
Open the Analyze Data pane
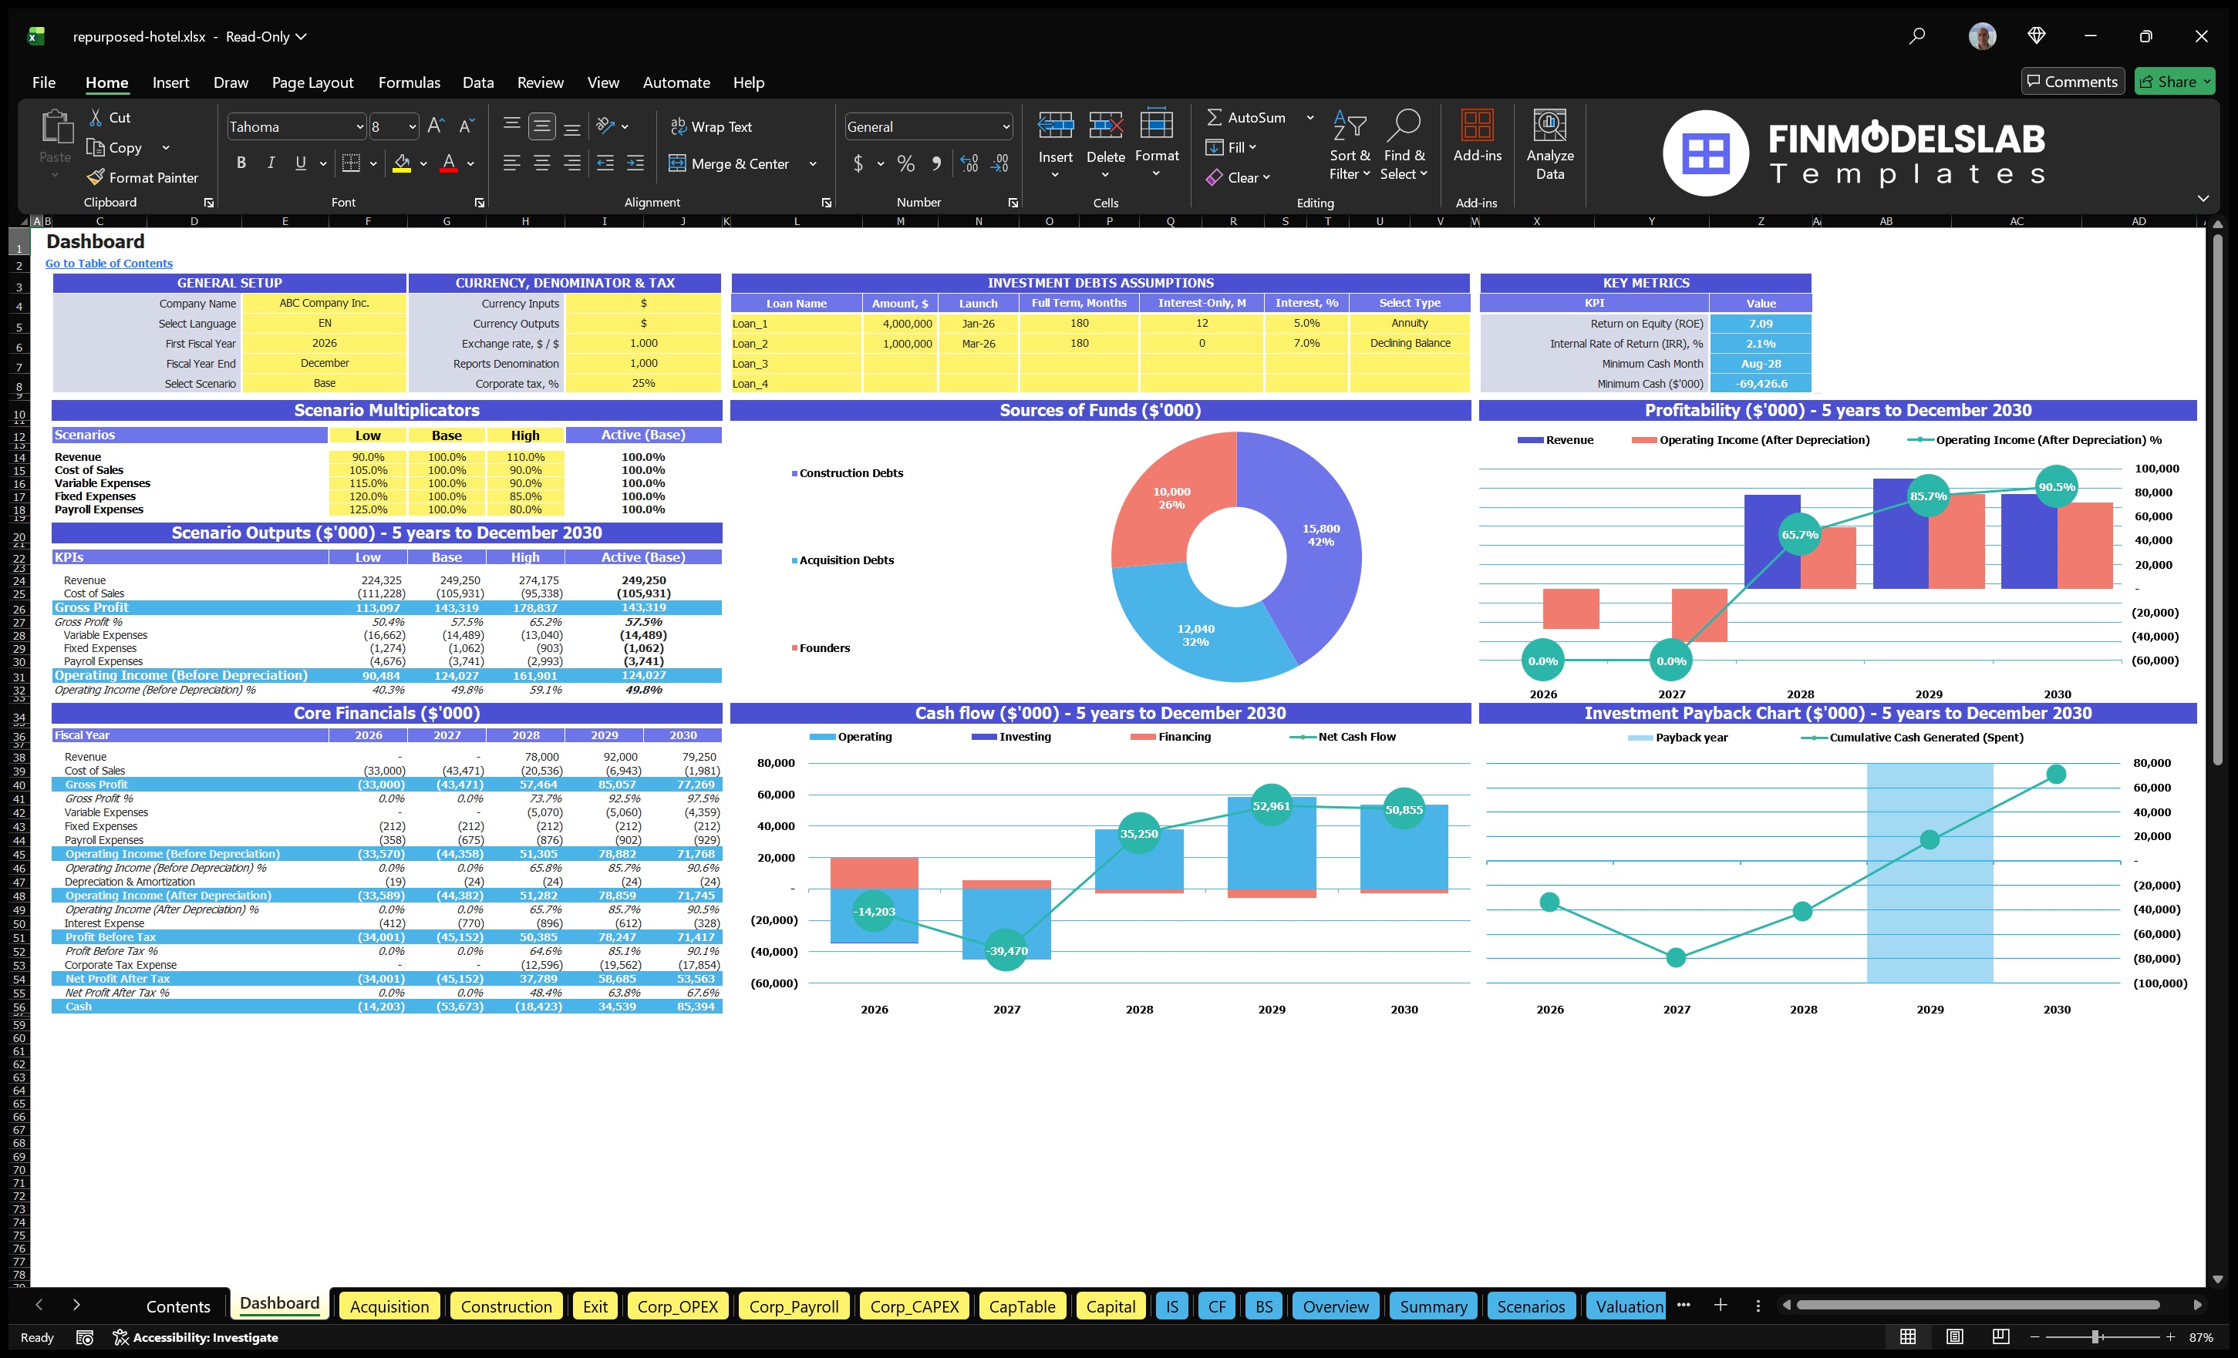point(1549,143)
